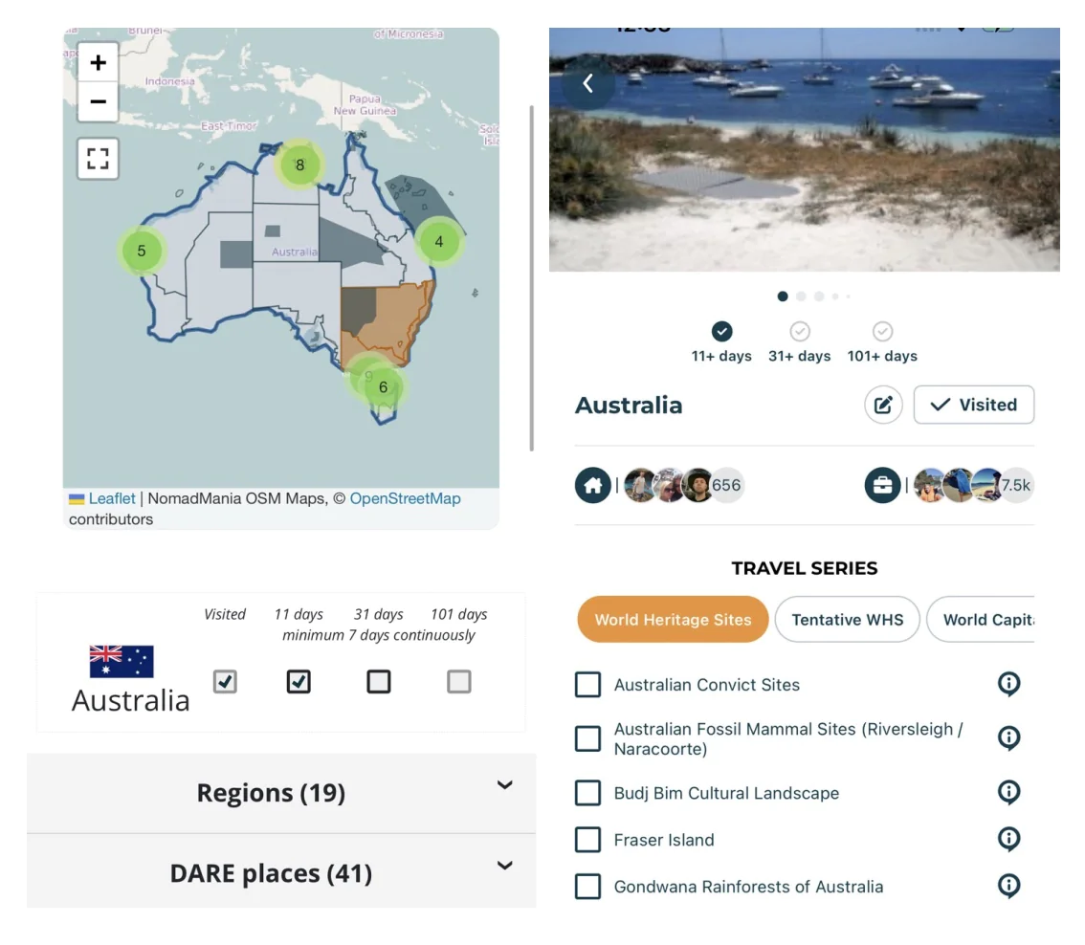The image size is (1085, 945).
Task: Enable the 31 days checkbox
Action: (379, 682)
